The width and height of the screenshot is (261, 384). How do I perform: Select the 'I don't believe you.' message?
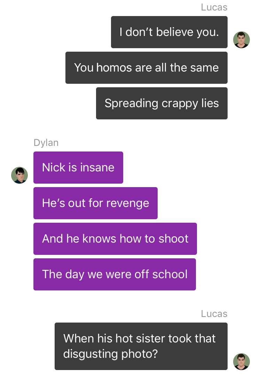(169, 32)
